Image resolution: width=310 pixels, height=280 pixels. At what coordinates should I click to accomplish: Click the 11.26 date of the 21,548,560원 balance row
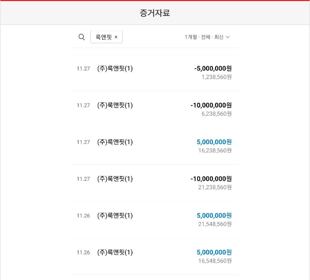point(83,216)
